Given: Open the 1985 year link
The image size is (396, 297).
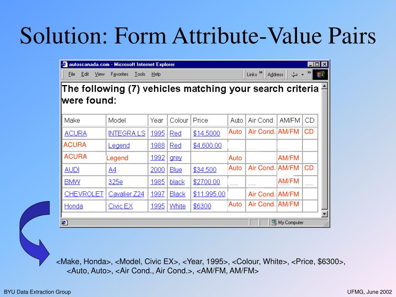Looking at the screenshot, I should 157,182.
